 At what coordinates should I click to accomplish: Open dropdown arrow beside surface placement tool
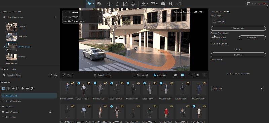click(x=157, y=4)
